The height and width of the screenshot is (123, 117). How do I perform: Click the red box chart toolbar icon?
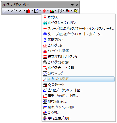44,11
